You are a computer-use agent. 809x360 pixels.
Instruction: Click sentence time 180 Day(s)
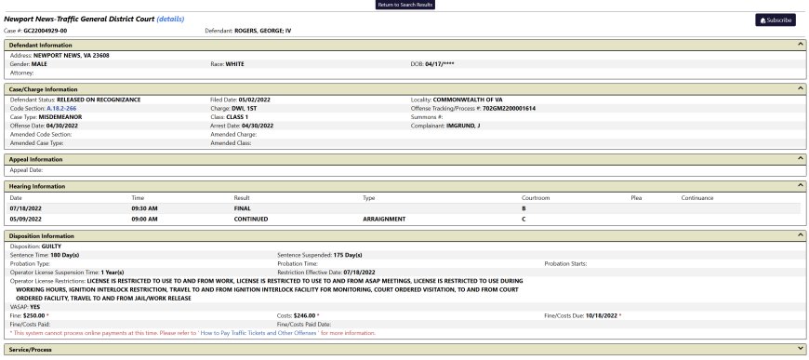[x=64, y=255]
